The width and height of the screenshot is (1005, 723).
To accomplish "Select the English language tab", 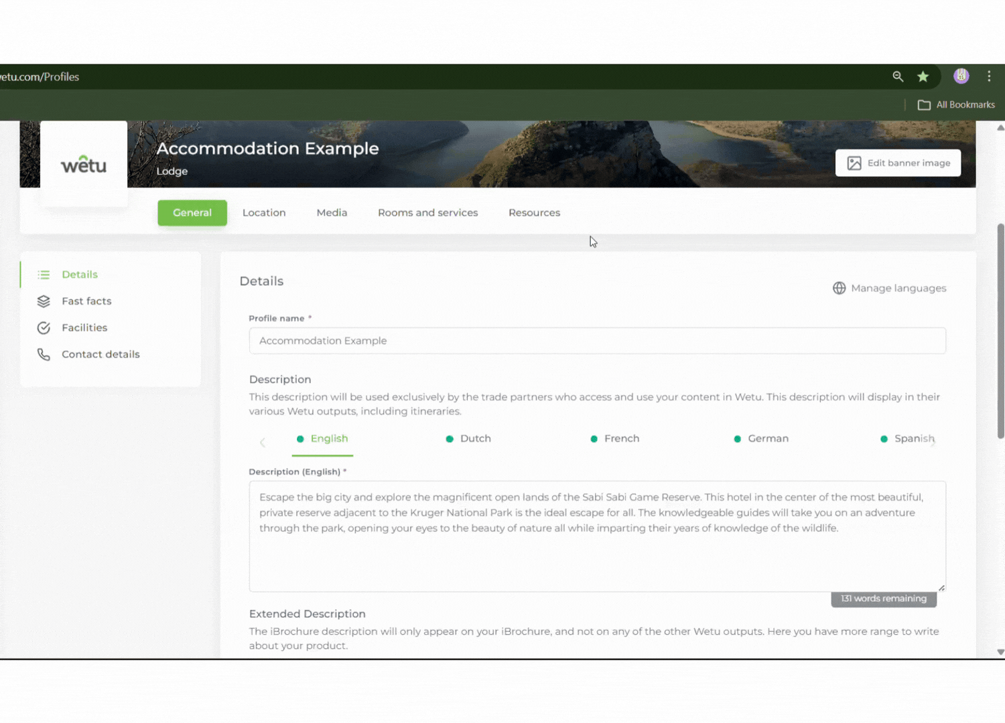I will click(x=322, y=438).
